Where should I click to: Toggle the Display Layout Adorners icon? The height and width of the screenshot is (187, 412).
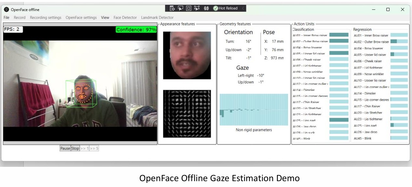click(189, 8)
